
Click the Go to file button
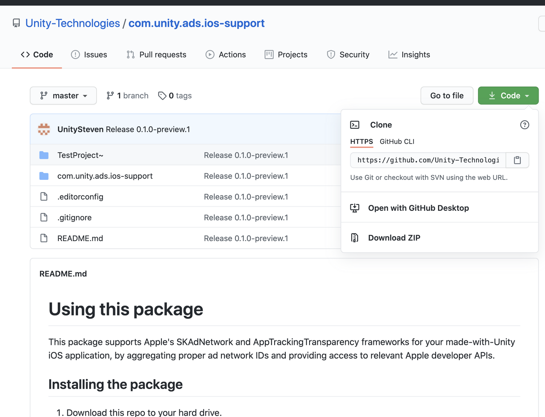coord(447,96)
